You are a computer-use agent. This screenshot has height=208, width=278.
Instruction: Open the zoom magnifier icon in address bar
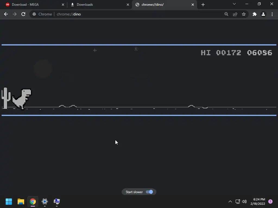tap(226, 14)
